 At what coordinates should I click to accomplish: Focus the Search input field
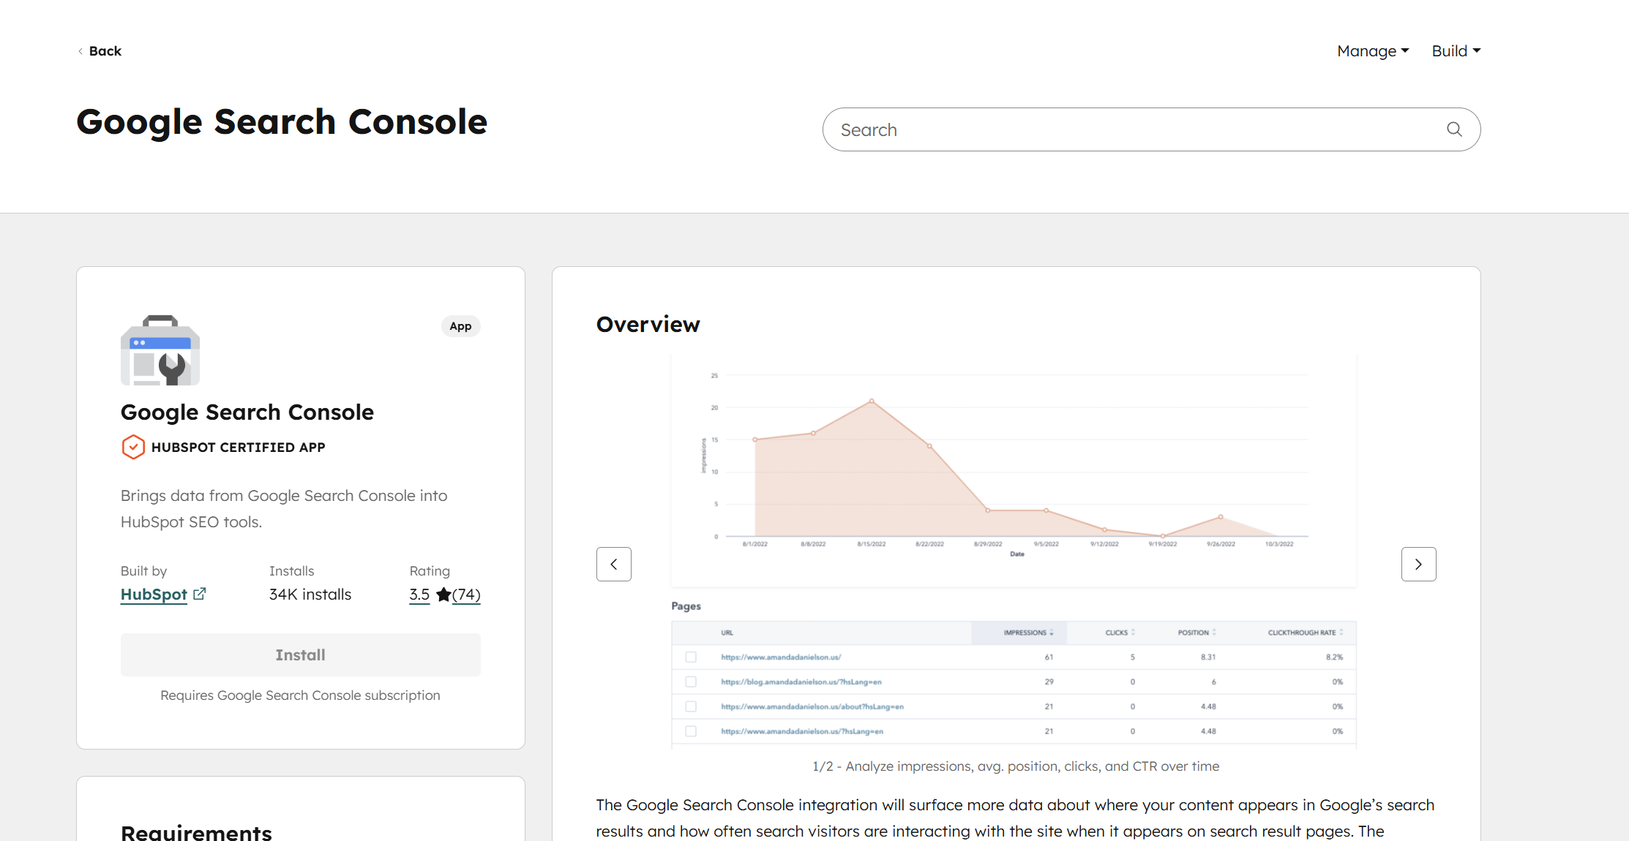[1151, 129]
